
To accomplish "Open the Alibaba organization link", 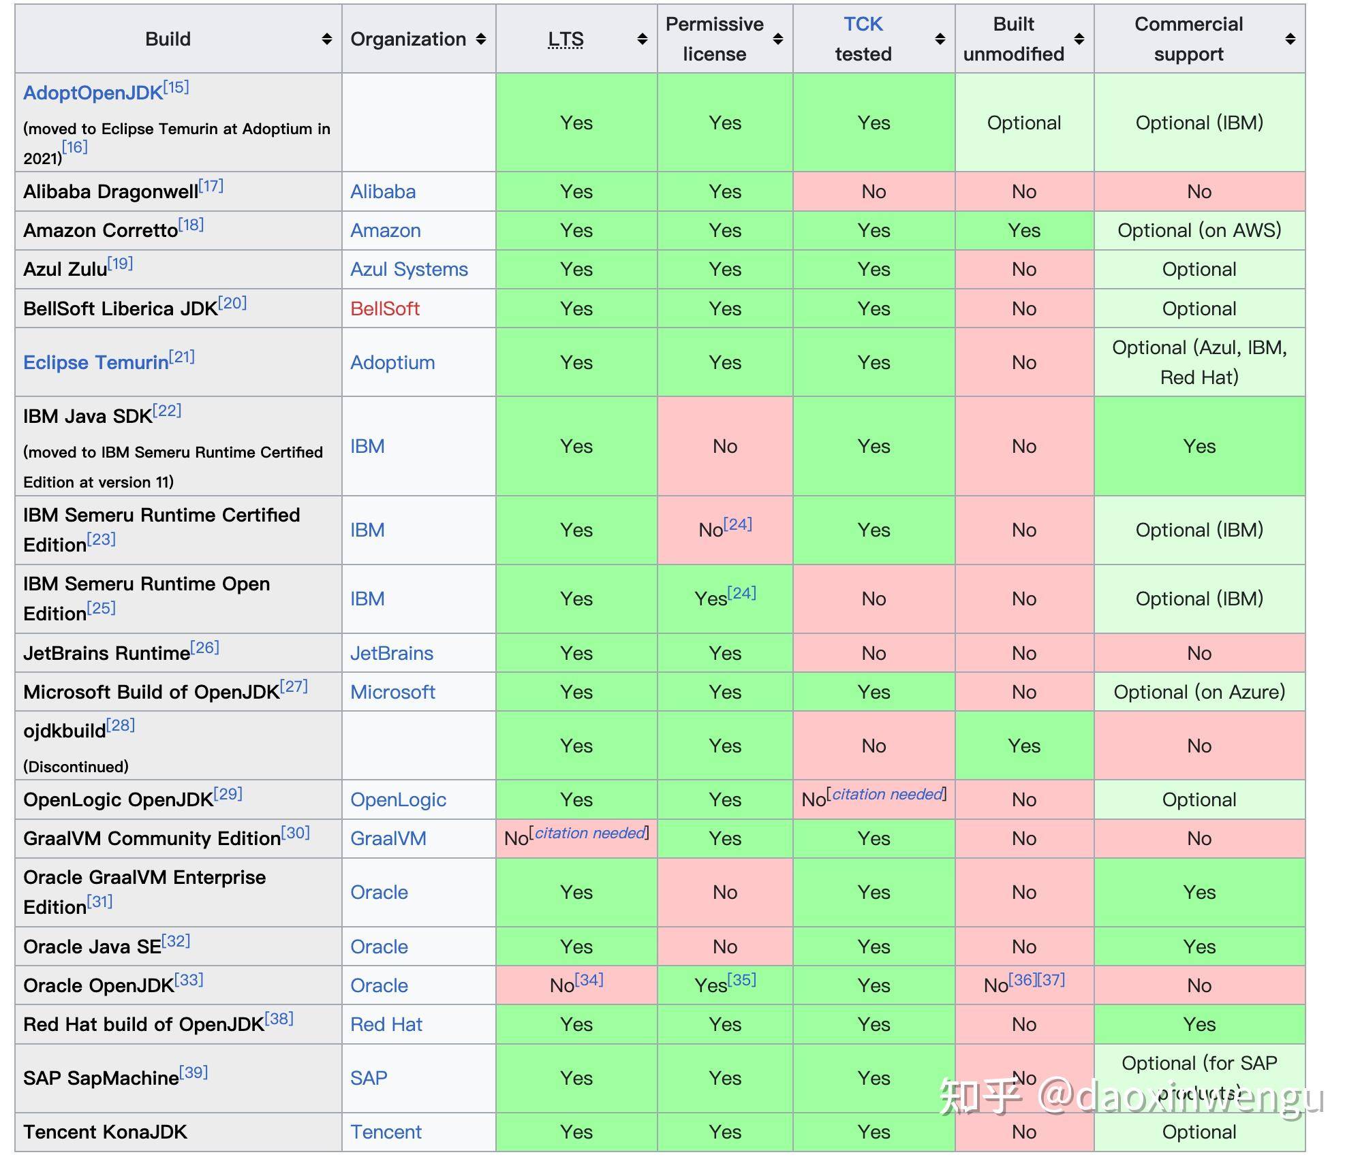I will (383, 192).
